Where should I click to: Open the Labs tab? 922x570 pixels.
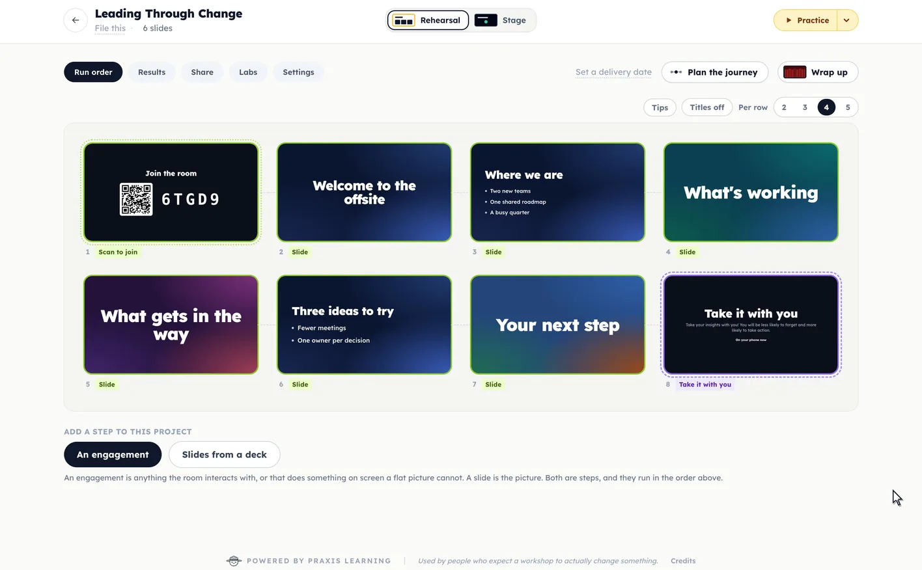tap(248, 72)
